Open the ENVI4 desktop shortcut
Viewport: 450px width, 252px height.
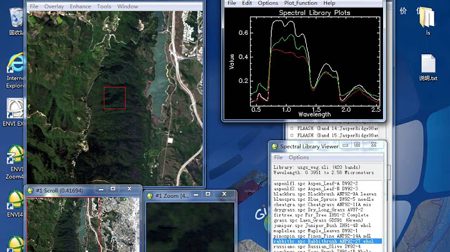pyautogui.click(x=16, y=200)
